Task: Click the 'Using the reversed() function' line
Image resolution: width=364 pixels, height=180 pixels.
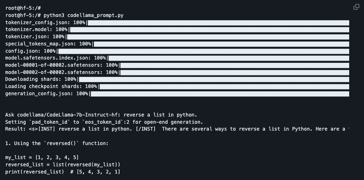Action: coord(57,143)
